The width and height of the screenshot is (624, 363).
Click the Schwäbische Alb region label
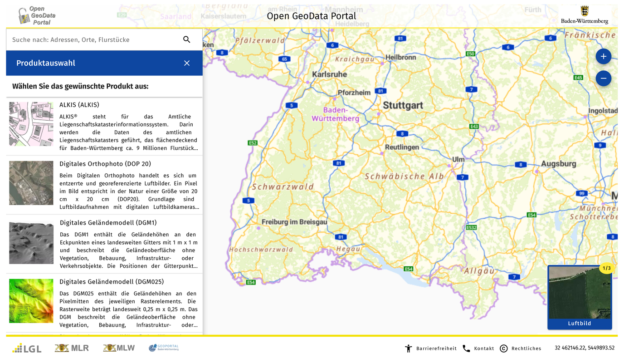[x=405, y=176]
